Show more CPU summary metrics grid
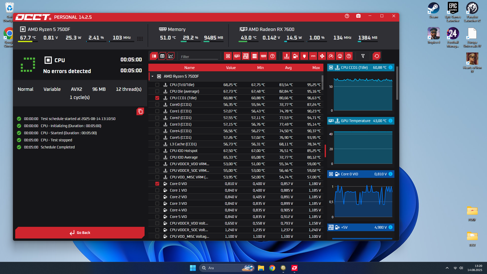Viewport: 487px width, 274px height. pos(140,39)
